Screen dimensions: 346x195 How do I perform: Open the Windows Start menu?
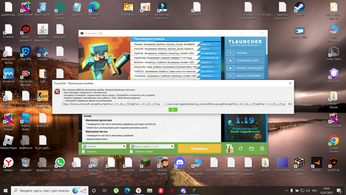(x=5, y=190)
